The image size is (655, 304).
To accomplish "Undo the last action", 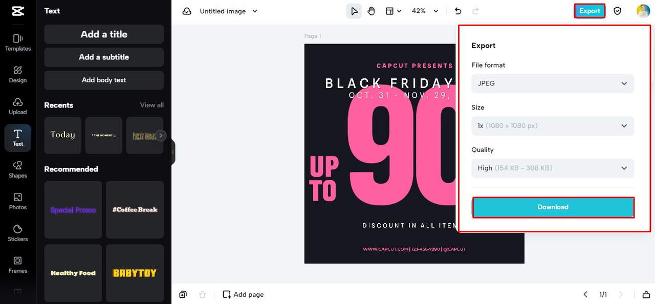I will [458, 11].
